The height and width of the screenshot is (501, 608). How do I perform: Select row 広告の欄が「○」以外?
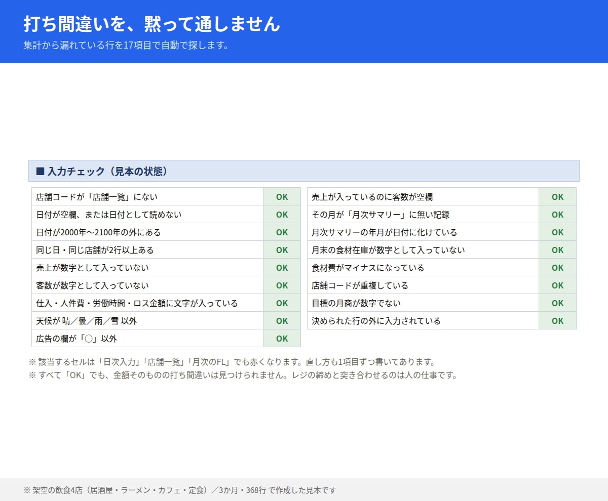coord(166,339)
